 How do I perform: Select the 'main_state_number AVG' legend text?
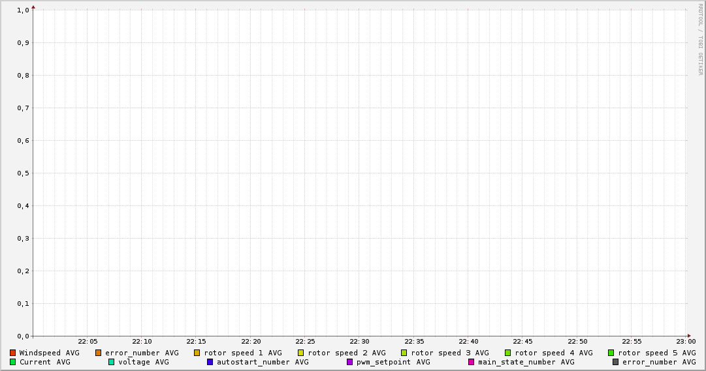[x=526, y=363]
